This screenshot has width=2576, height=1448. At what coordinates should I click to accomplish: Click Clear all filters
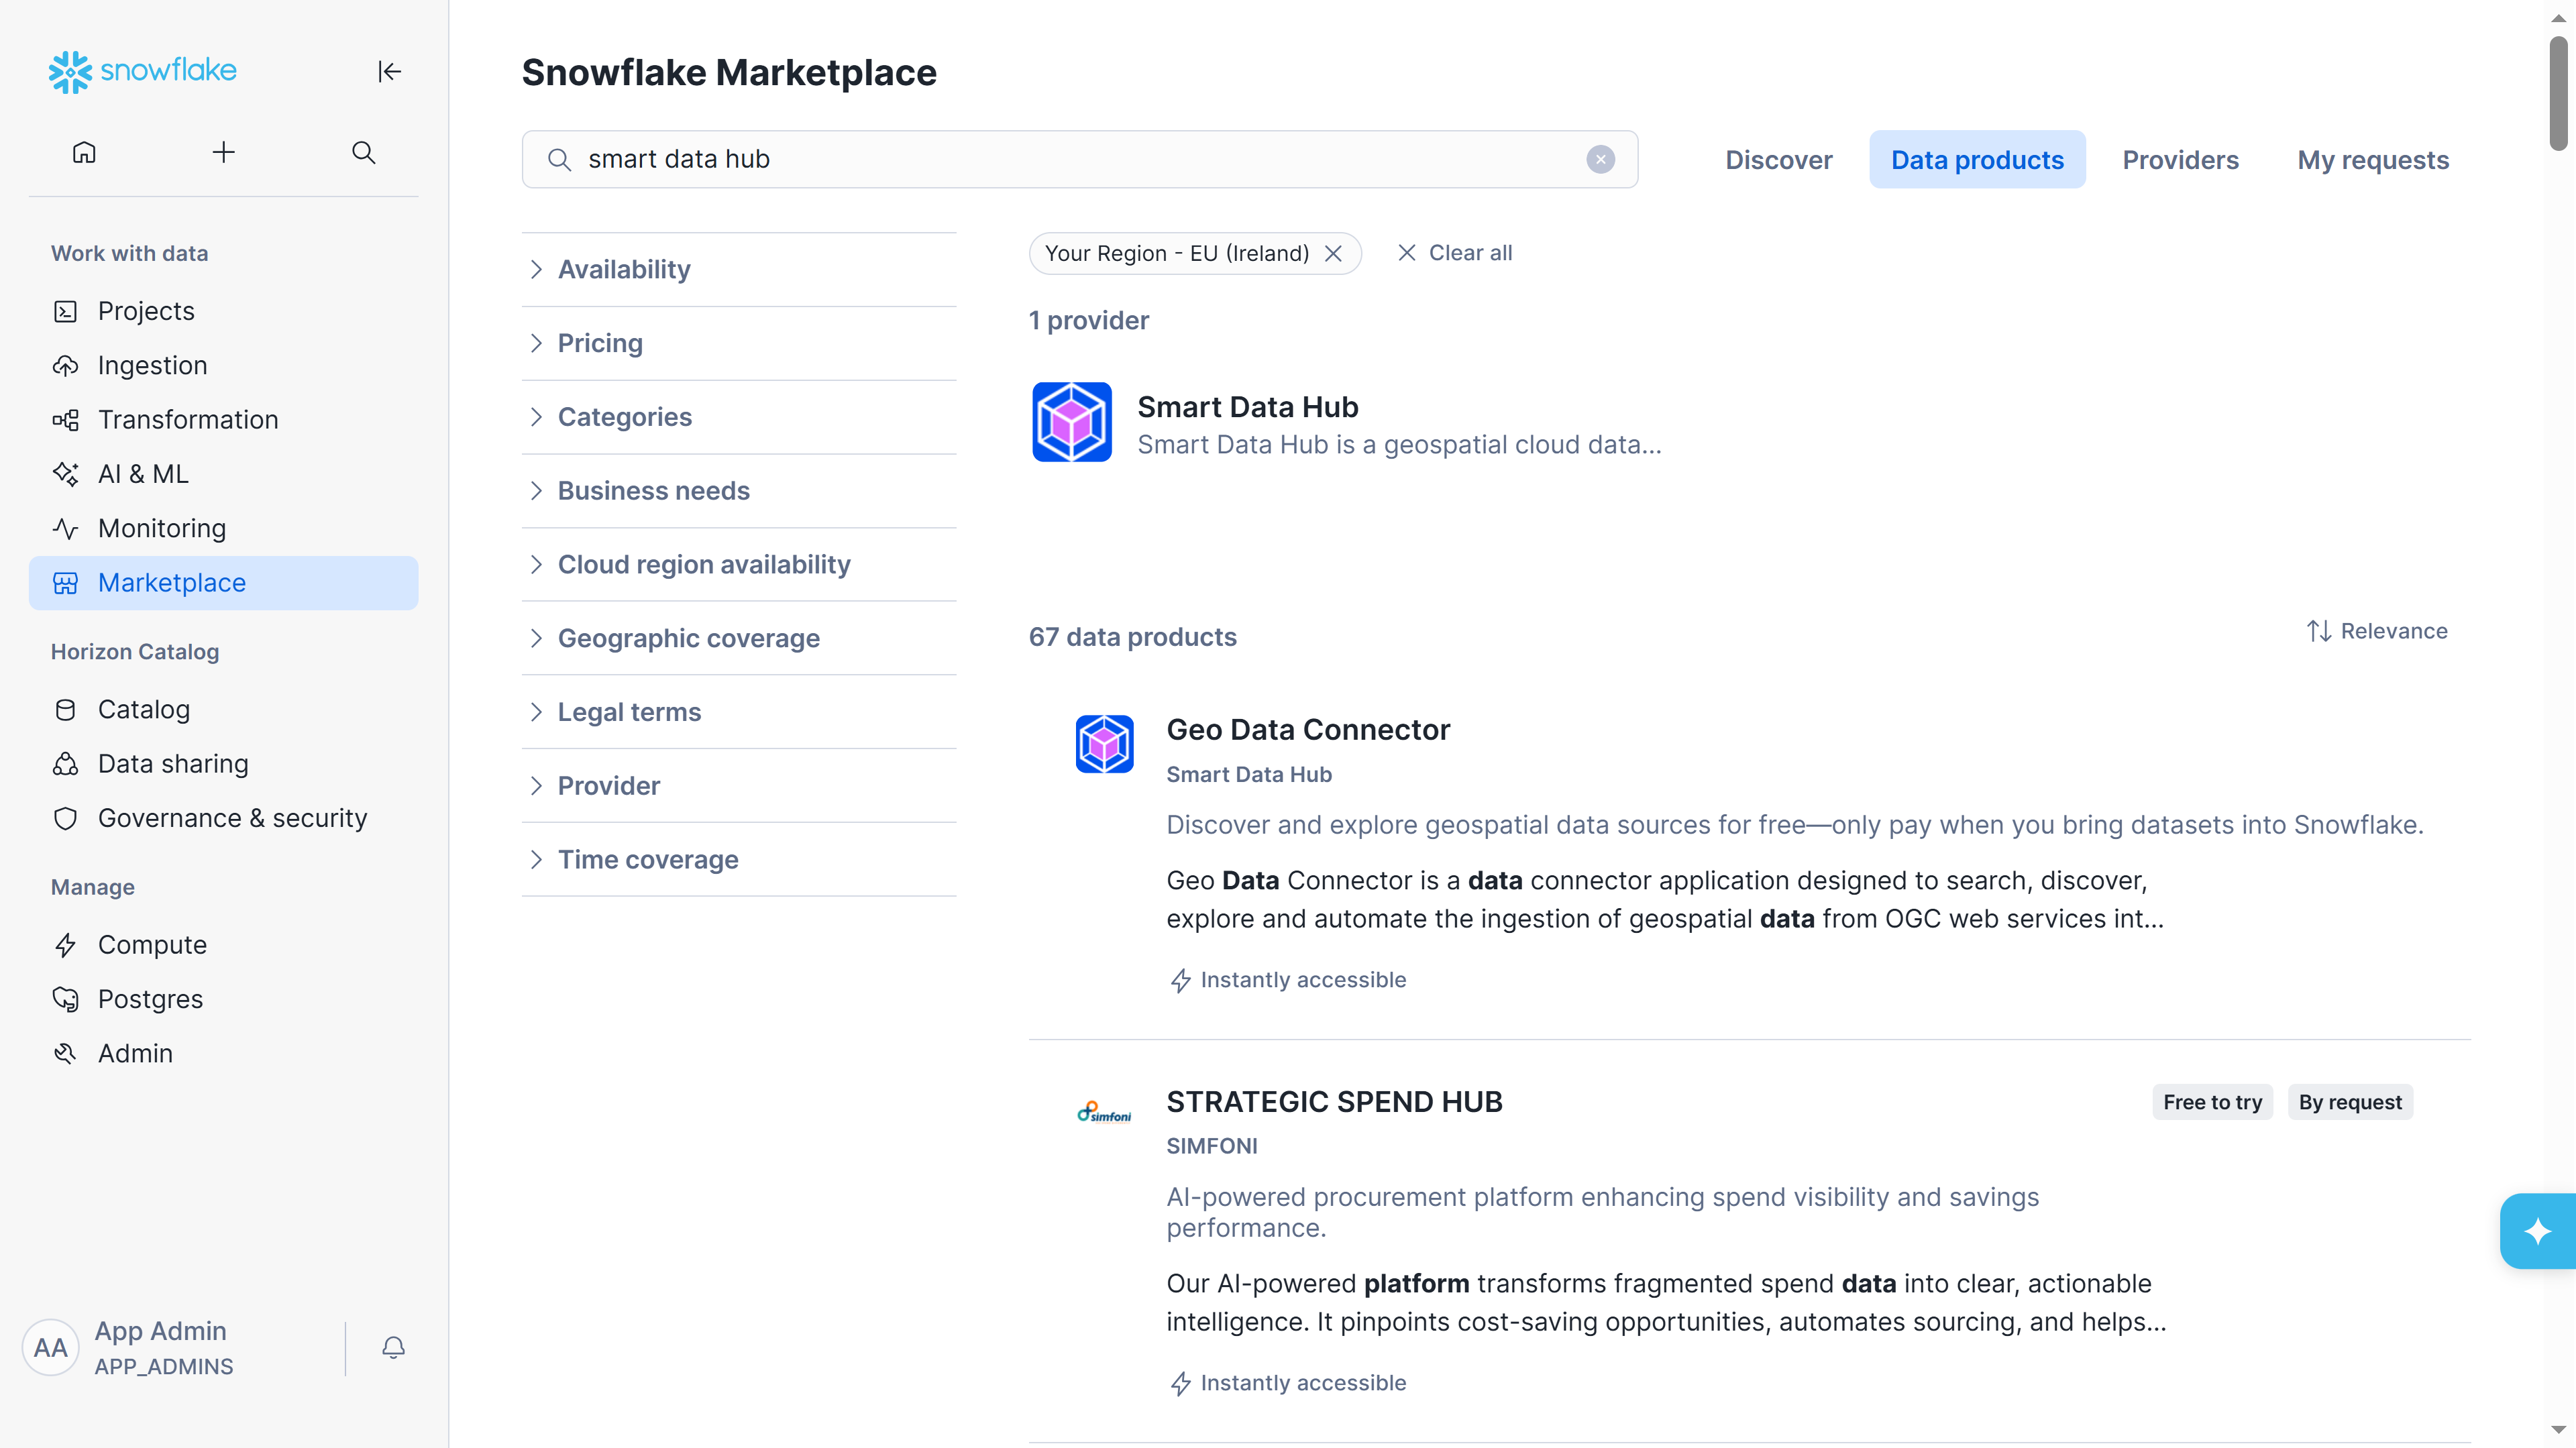1455,253
